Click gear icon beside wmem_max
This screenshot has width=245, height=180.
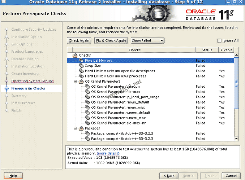[87, 118]
